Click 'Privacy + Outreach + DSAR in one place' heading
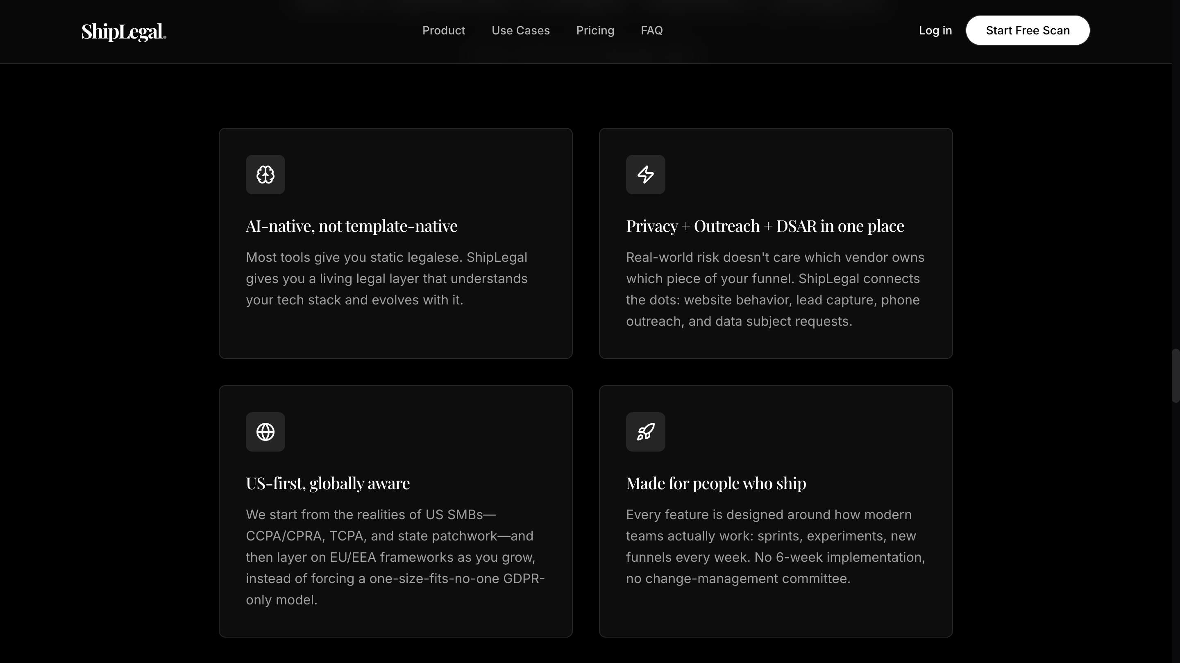The image size is (1180, 663). pos(765,226)
